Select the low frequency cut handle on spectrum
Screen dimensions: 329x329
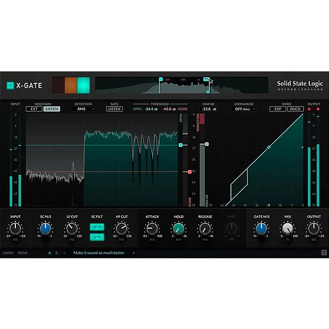coord(161,79)
